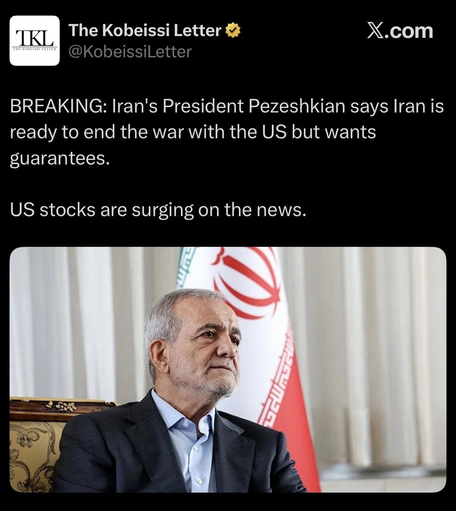Click the word 'guarantees.' in the post

click(x=60, y=158)
